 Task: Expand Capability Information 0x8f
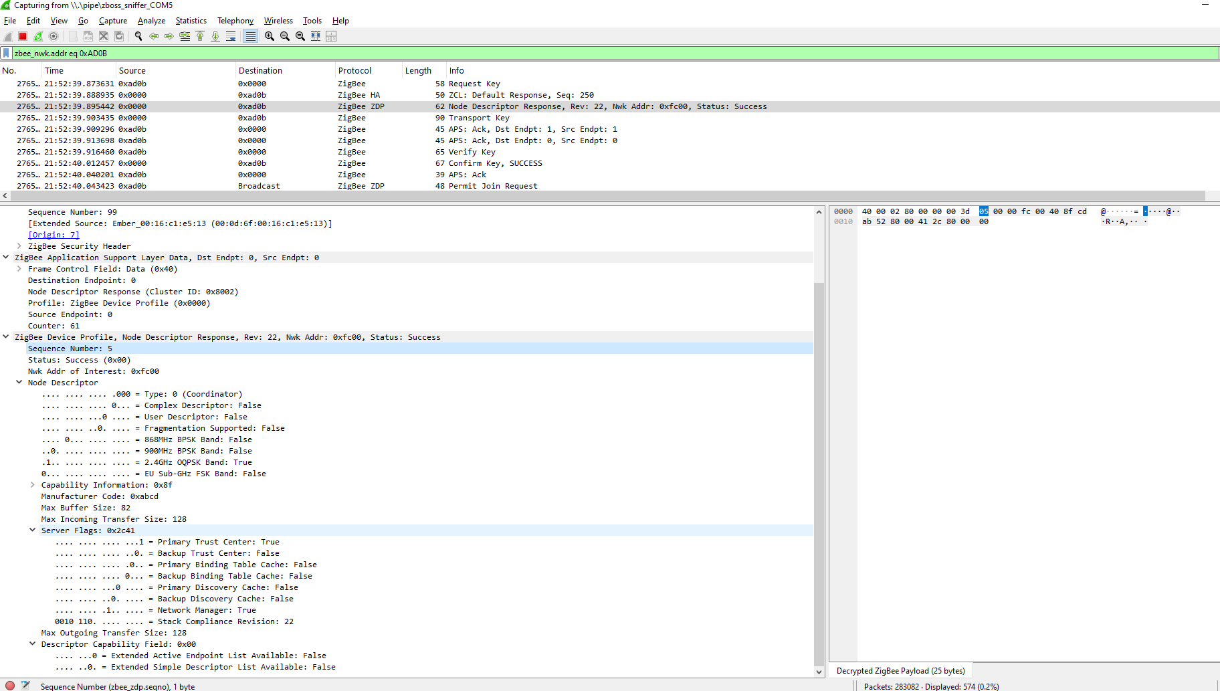point(32,485)
